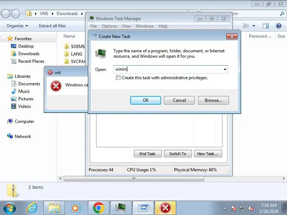This screenshot has height=215, width=287.
Task: Switch to init error taskbar icon
Action: pos(165,208)
